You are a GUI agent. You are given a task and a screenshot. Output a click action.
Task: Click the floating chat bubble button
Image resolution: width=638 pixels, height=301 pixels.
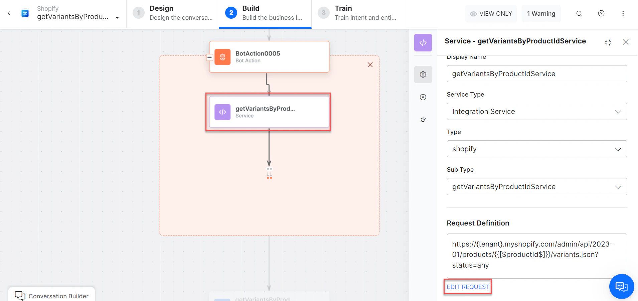[621, 286]
